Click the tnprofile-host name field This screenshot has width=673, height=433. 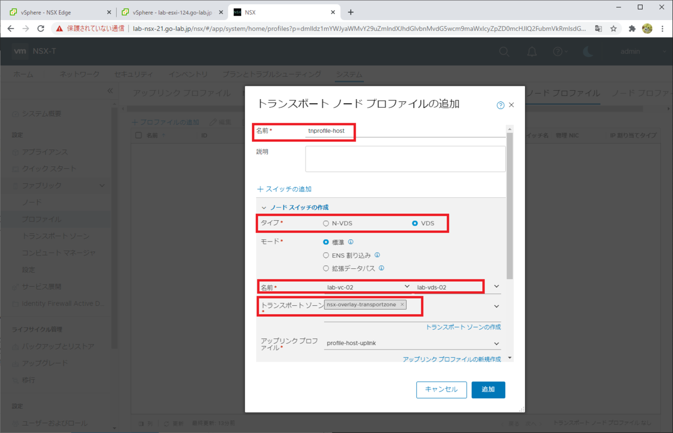406,131
